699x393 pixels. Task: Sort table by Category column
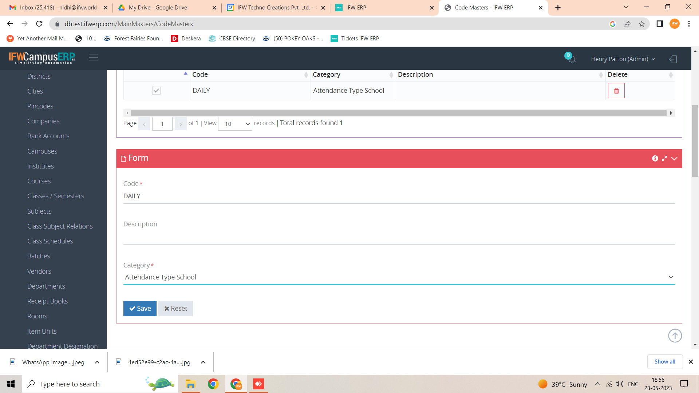click(353, 75)
